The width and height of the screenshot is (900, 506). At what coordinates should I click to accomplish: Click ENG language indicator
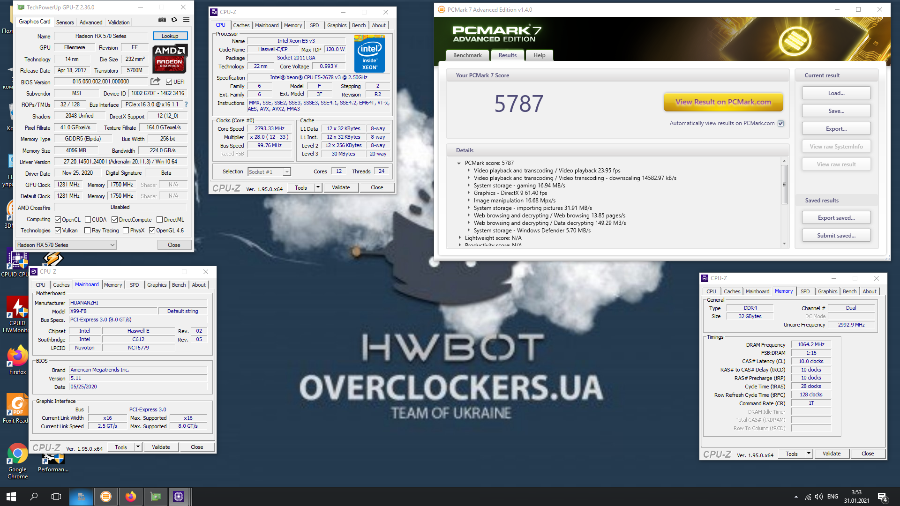(x=832, y=497)
